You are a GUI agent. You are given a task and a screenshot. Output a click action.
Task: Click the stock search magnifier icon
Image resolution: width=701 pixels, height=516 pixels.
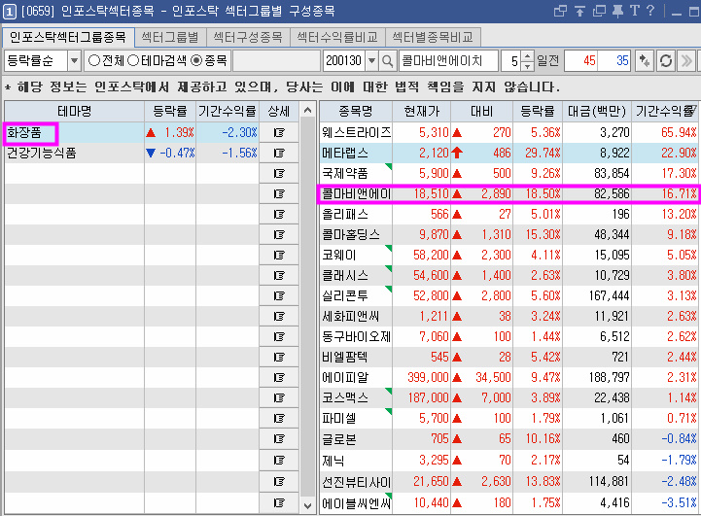[387, 61]
